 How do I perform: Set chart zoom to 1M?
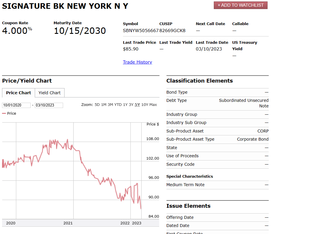point(104,104)
